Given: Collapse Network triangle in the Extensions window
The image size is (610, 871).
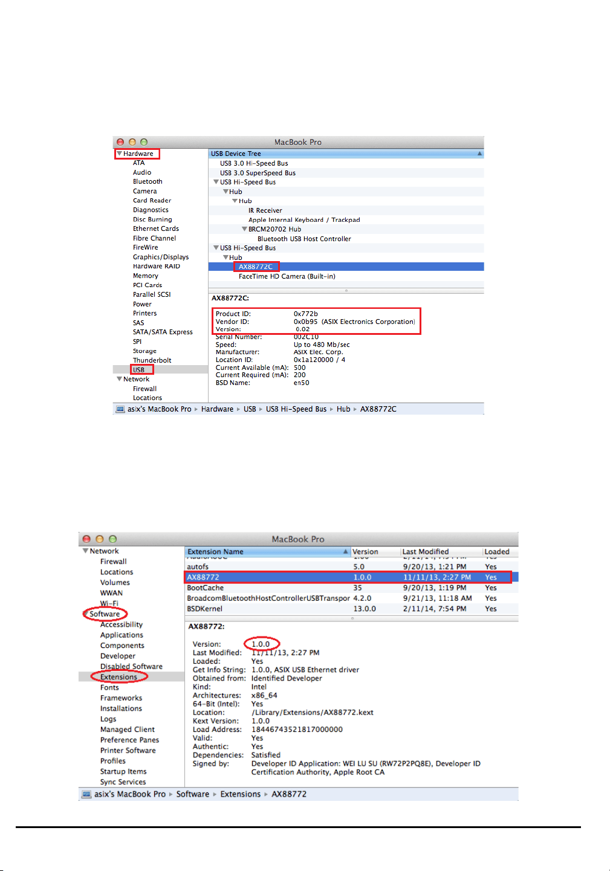Looking at the screenshot, I should point(85,551).
